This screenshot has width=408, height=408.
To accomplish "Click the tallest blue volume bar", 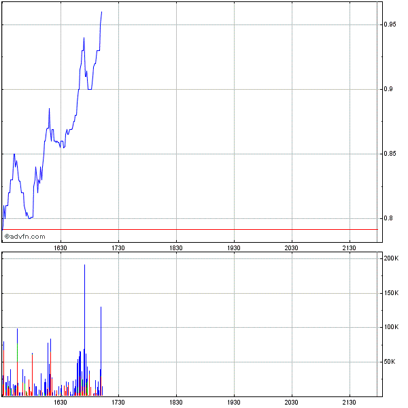I will [x=84, y=330].
